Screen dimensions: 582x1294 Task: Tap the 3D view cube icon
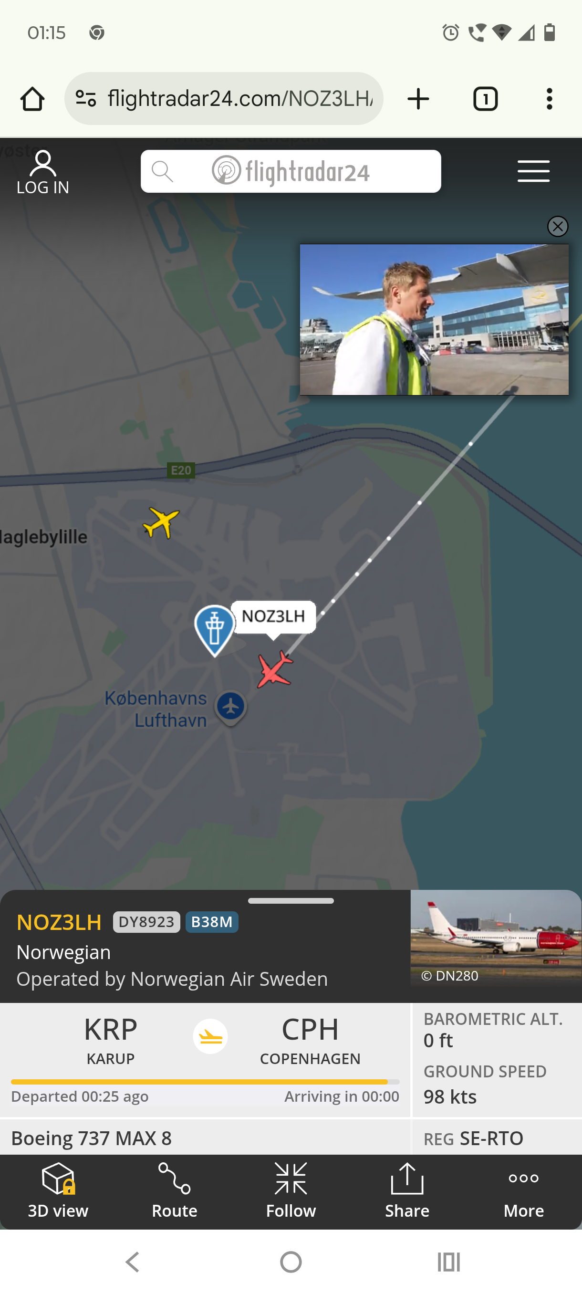(58, 1179)
